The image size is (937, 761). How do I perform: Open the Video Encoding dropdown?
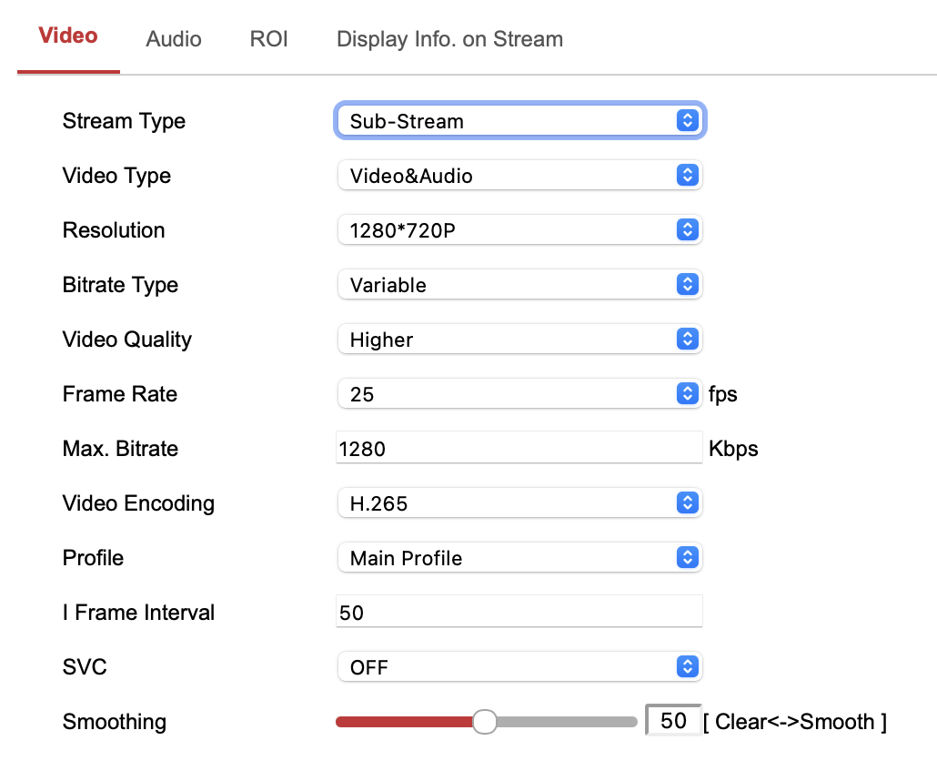519,503
